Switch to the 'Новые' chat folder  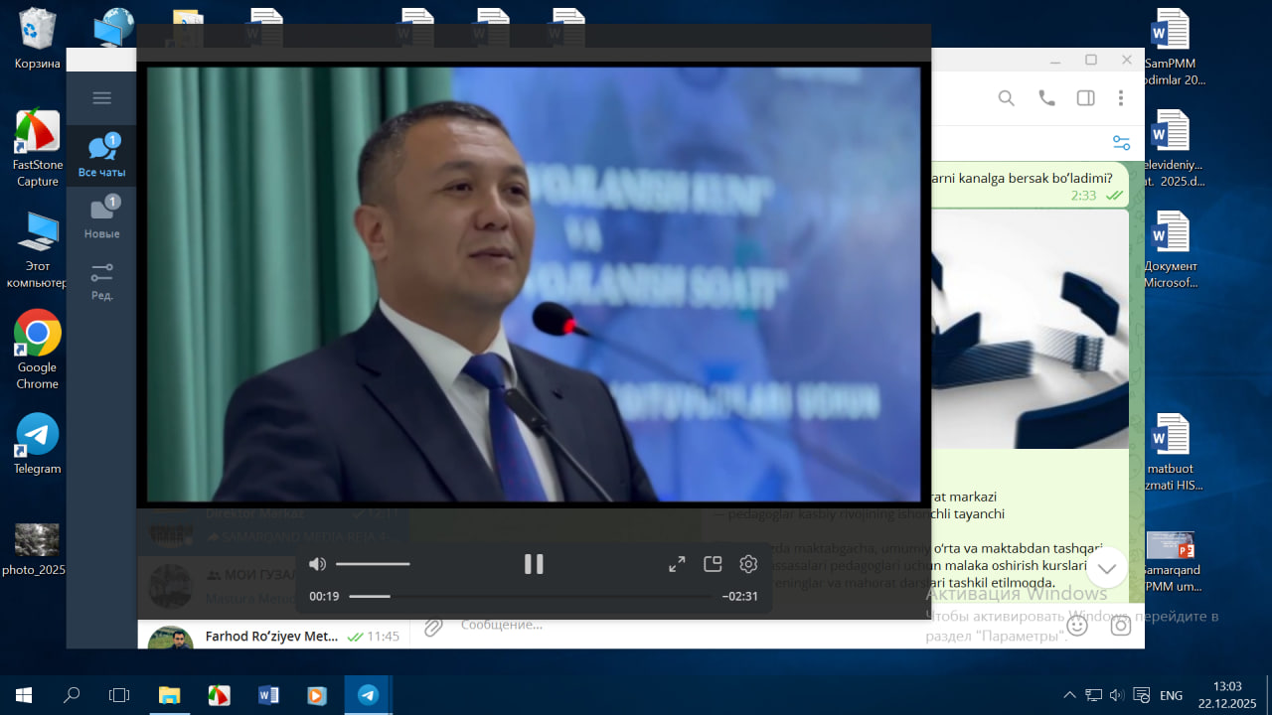point(101,218)
